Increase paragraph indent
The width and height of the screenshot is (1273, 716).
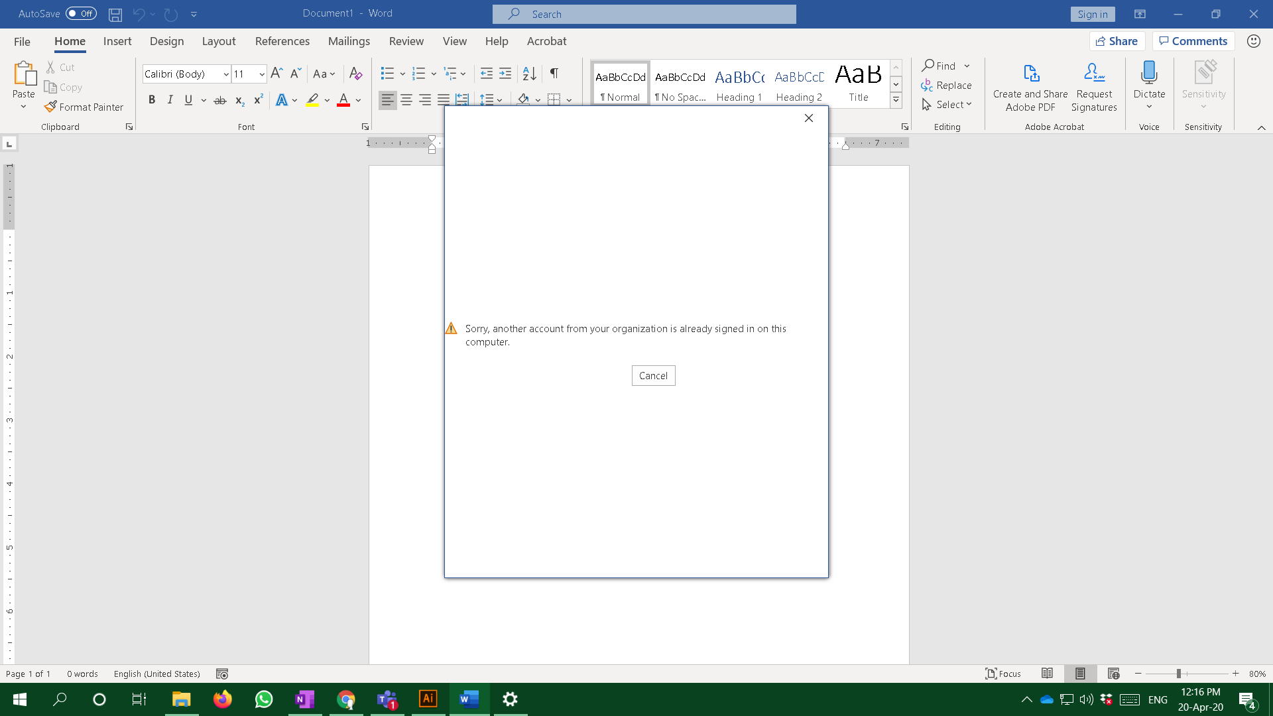pyautogui.click(x=505, y=74)
